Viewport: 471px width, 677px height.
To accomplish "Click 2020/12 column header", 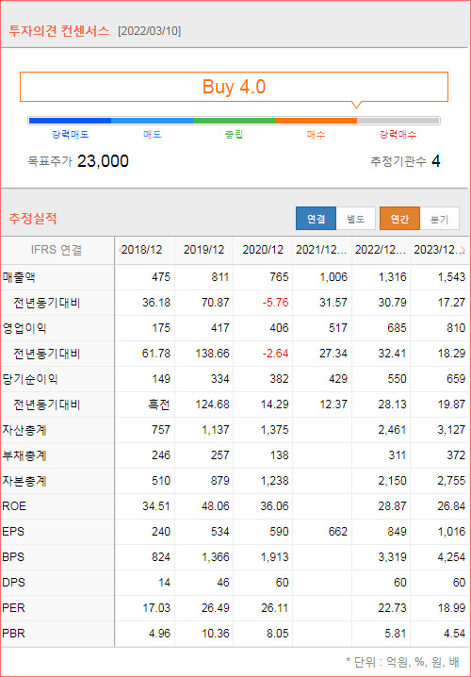I will tap(263, 250).
